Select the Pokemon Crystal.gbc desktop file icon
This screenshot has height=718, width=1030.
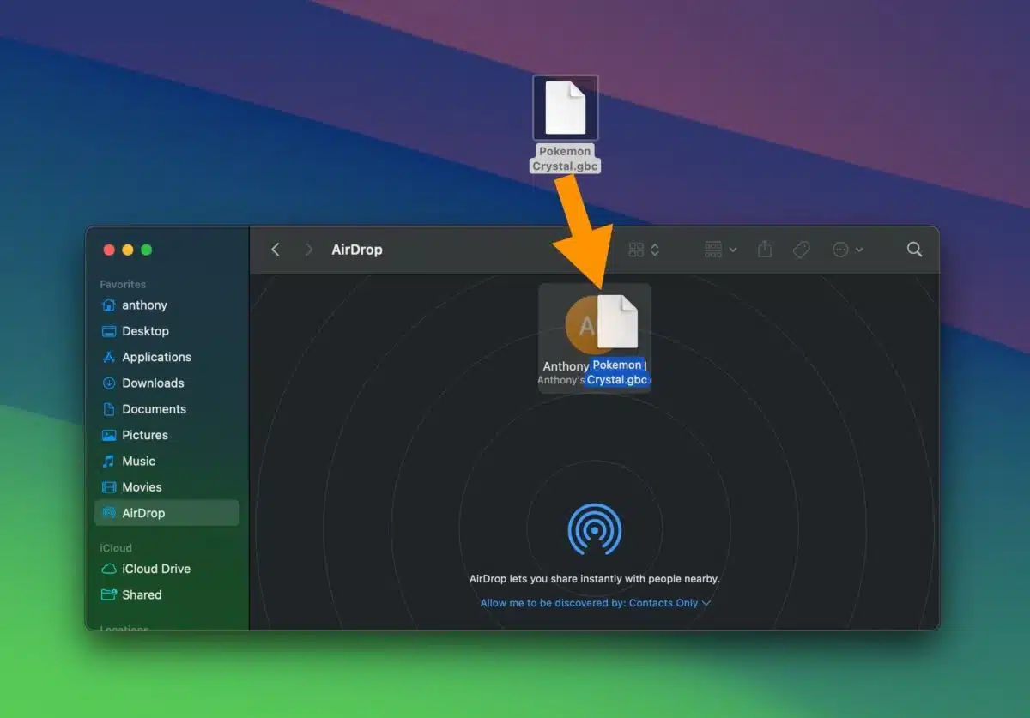click(x=565, y=108)
